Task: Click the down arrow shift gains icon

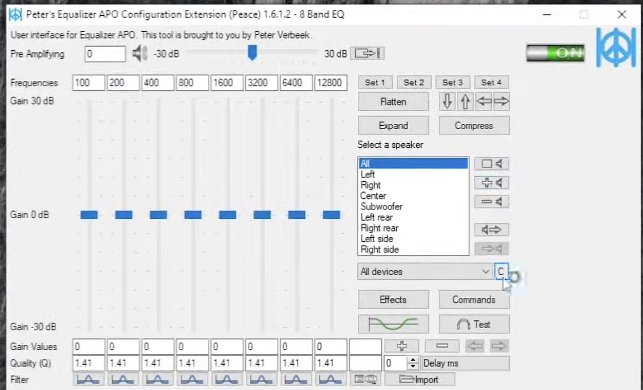Action: coord(447,101)
